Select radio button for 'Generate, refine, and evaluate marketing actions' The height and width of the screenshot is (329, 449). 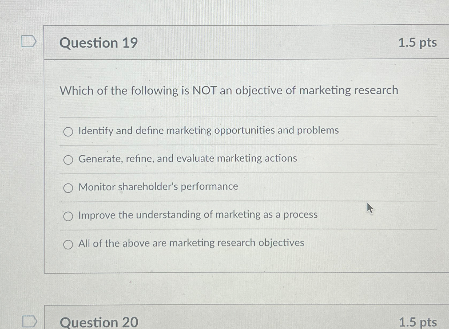tap(69, 160)
